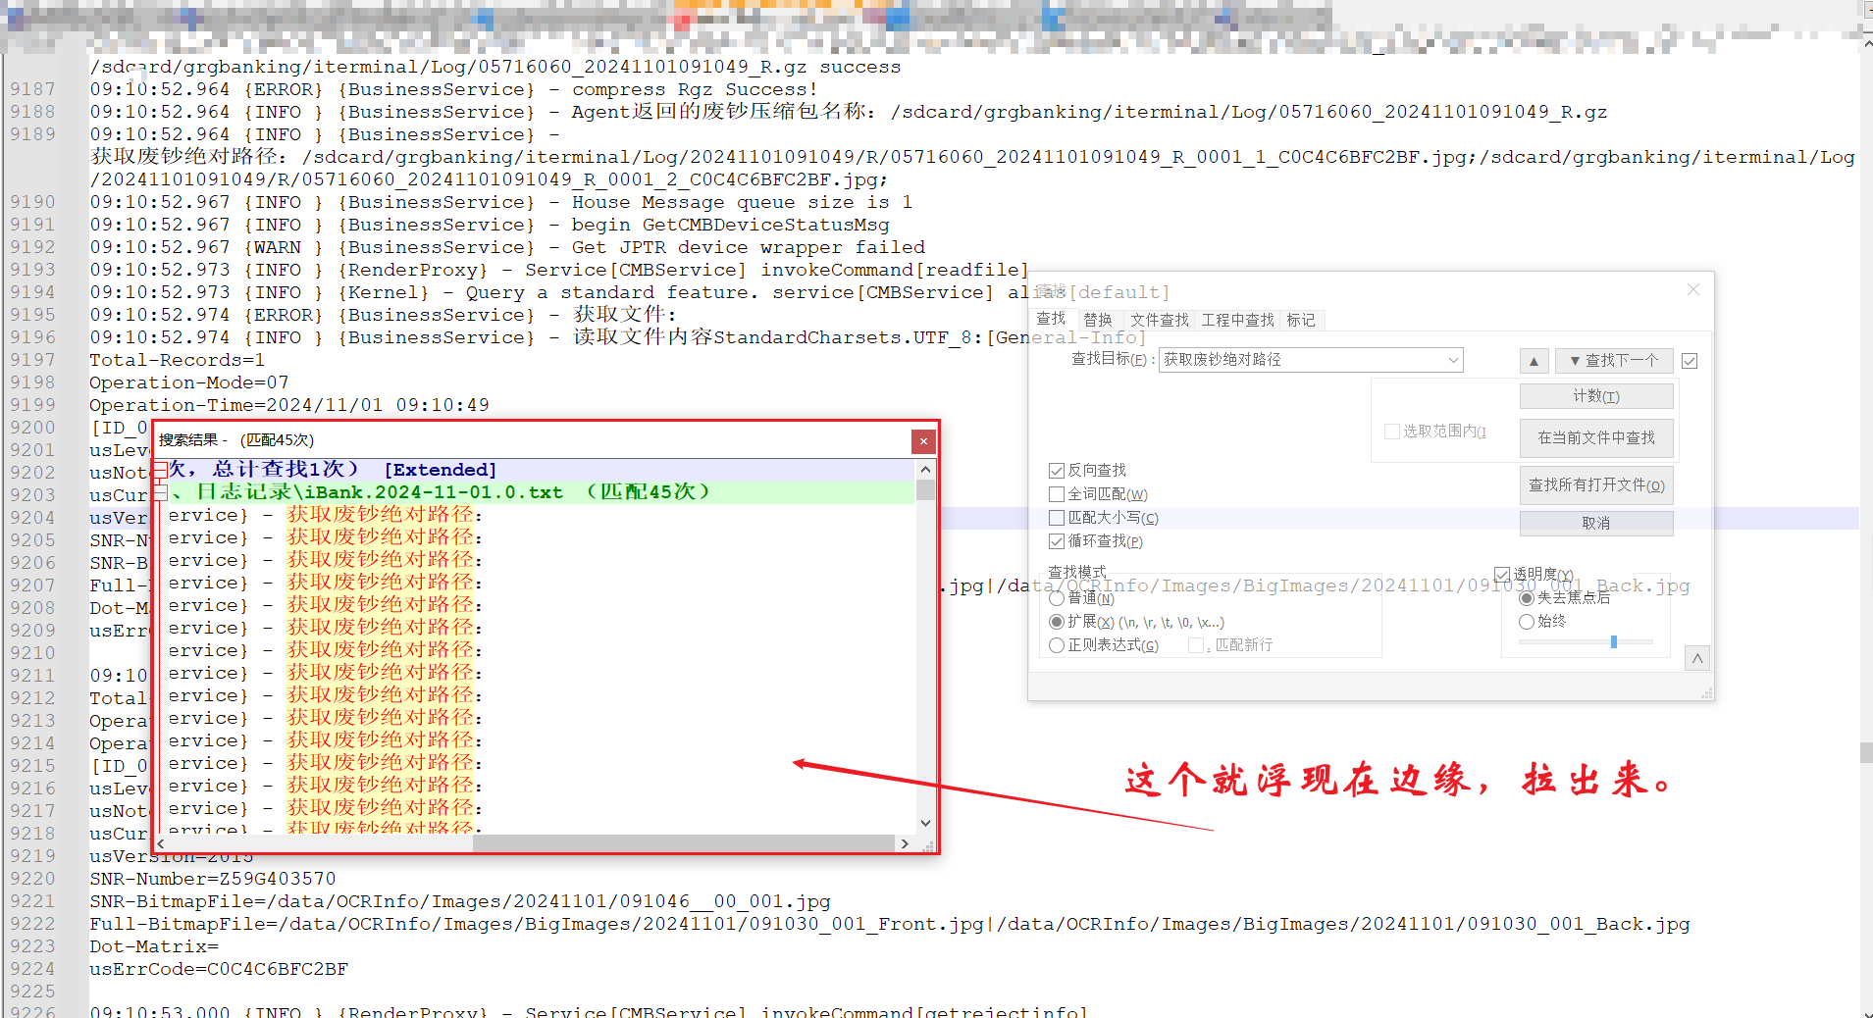The height and width of the screenshot is (1018, 1873).
Task: Click search results scroll-up arrow
Action: tap(925, 470)
